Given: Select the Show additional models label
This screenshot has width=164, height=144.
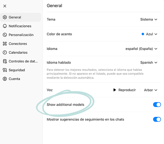Looking at the screenshot, I should click(x=65, y=104).
